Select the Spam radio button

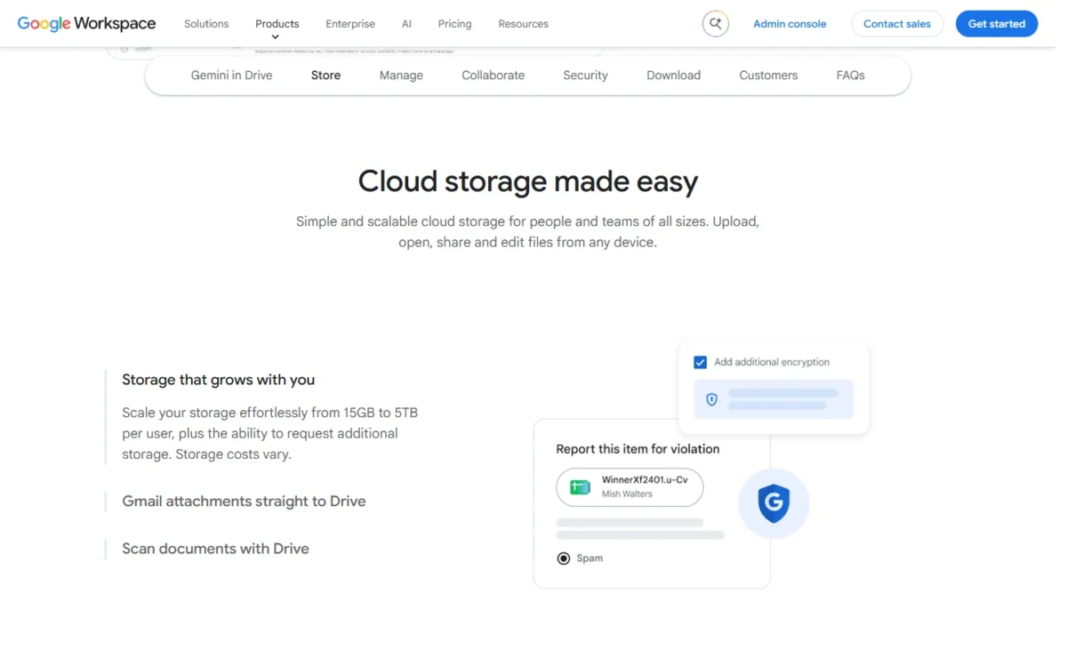click(x=563, y=559)
